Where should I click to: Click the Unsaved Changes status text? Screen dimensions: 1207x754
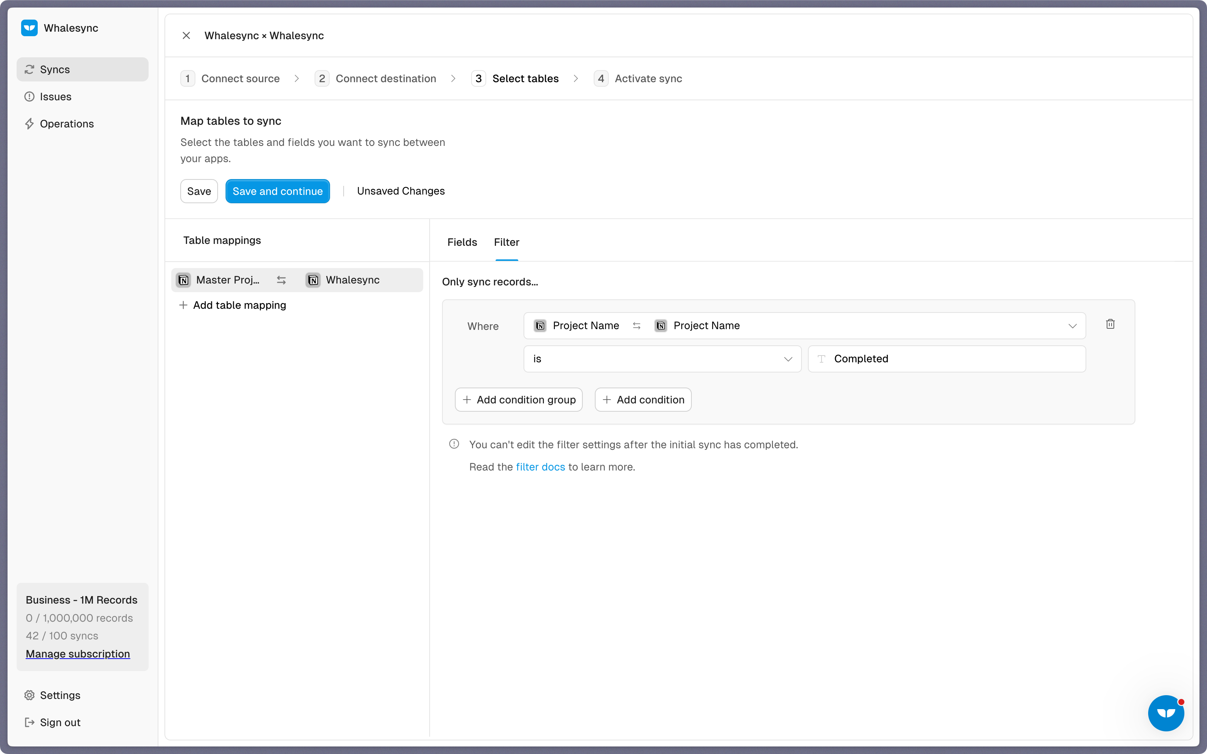(x=401, y=191)
